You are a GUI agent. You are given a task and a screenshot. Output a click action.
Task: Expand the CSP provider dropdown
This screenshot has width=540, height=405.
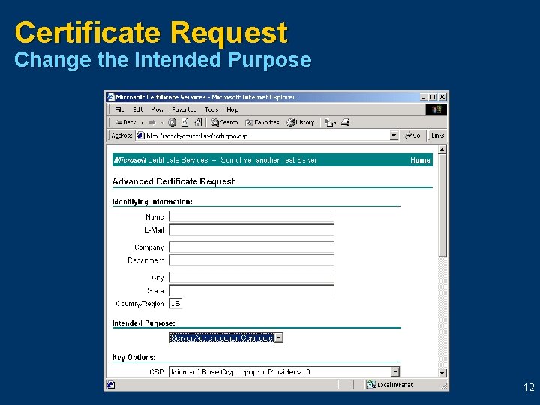click(395, 371)
